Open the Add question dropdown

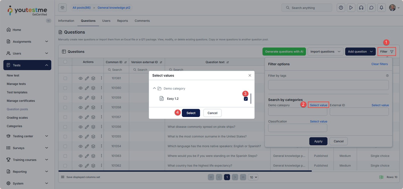(360, 52)
